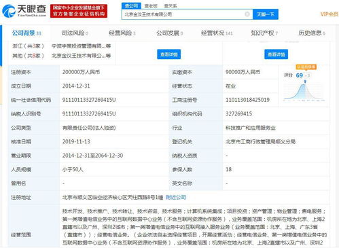Click the 经营范围 label
This screenshot has width=339, height=248.
(21, 234)
